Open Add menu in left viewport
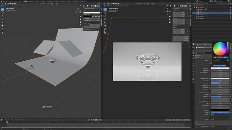The height and width of the screenshot is (130, 232). pos(21,6)
